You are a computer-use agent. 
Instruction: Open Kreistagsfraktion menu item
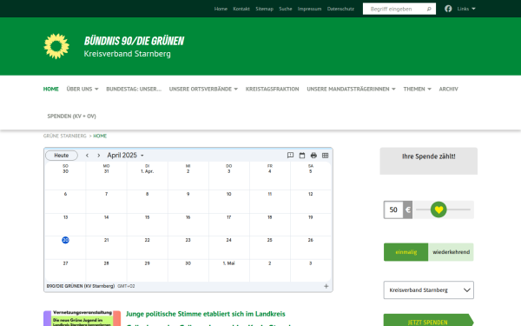pyautogui.click(x=272, y=89)
